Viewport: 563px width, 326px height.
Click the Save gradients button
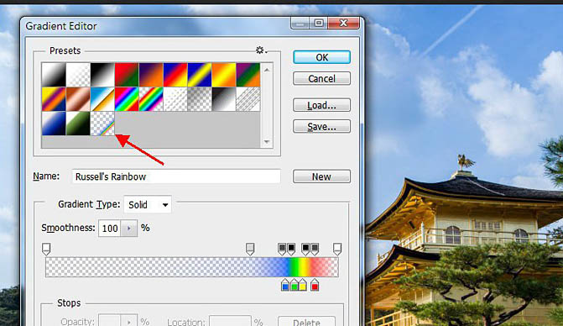coord(321,126)
